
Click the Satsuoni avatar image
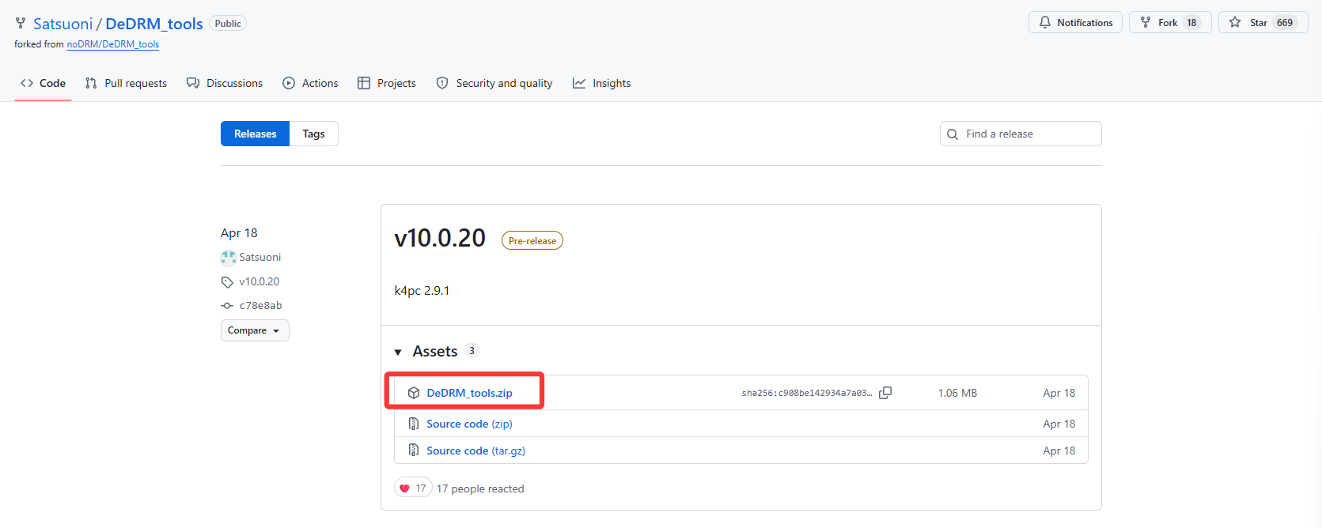coord(229,258)
